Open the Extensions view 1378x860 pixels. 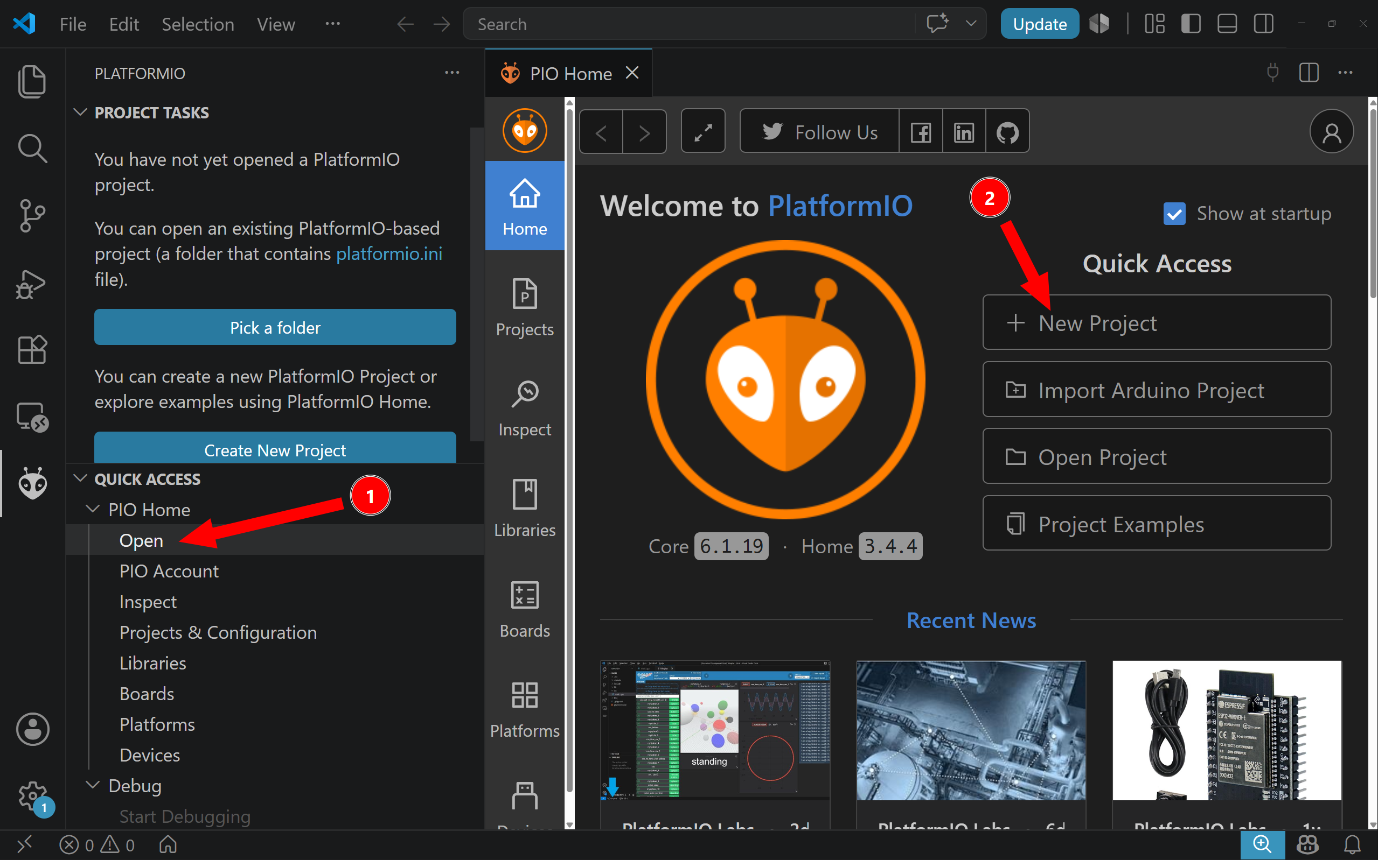pos(32,349)
